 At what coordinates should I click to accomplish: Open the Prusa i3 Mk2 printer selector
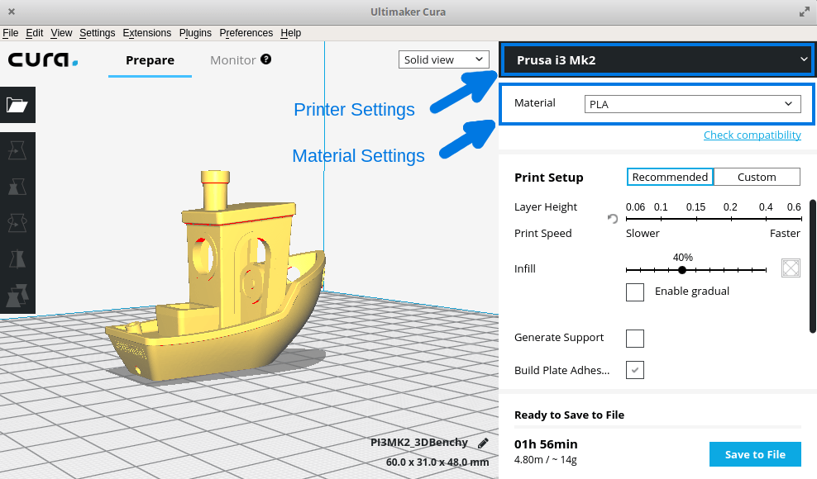point(657,59)
